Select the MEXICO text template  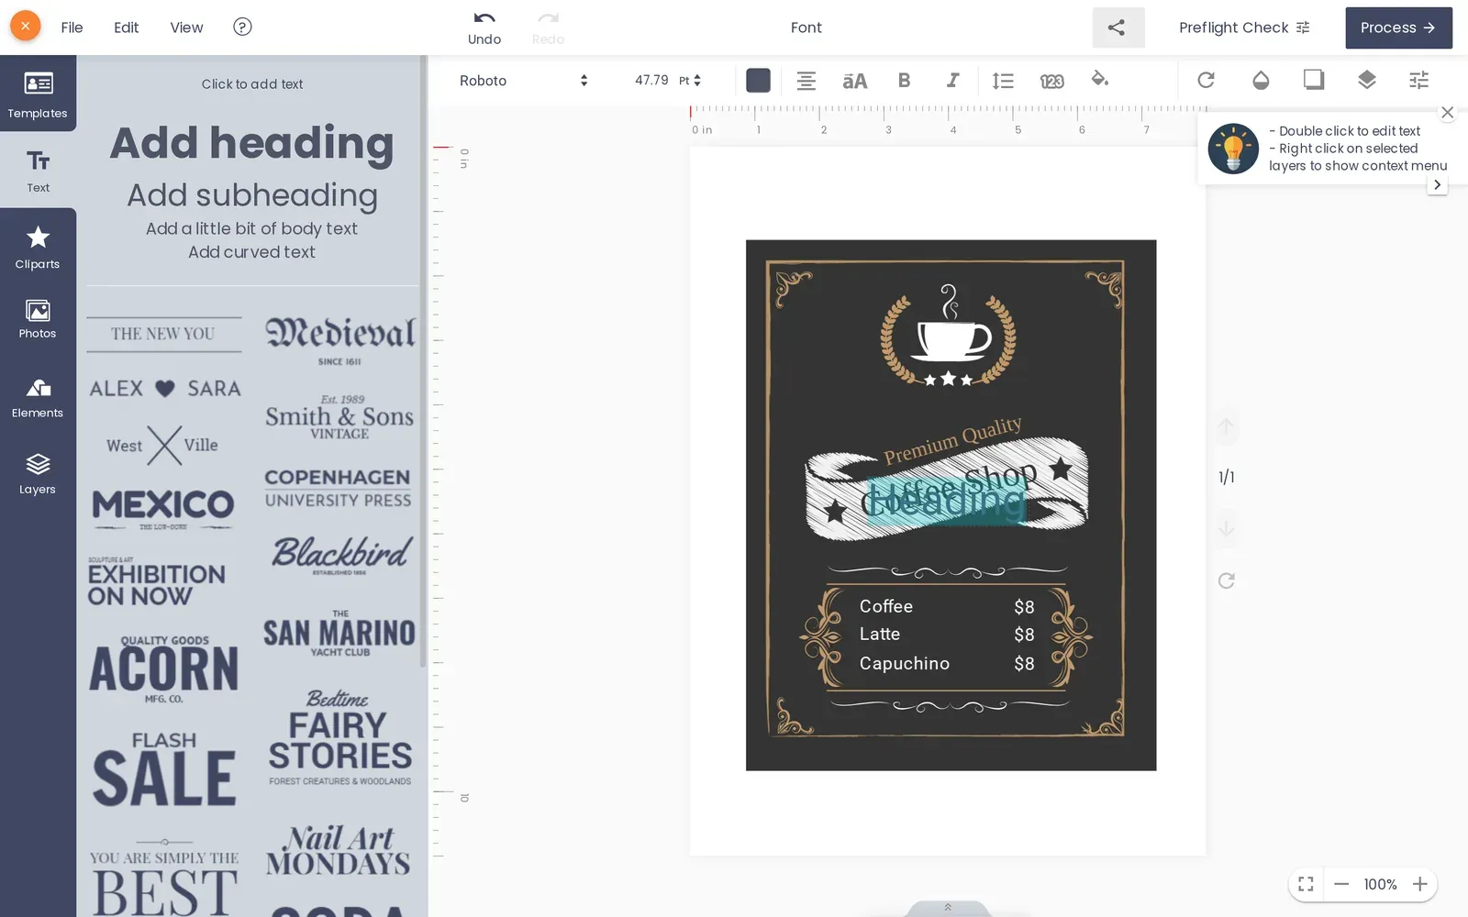[163, 509]
